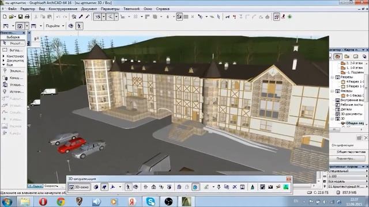Click the house home view icon
369x207 pixels.
coord(154,187)
